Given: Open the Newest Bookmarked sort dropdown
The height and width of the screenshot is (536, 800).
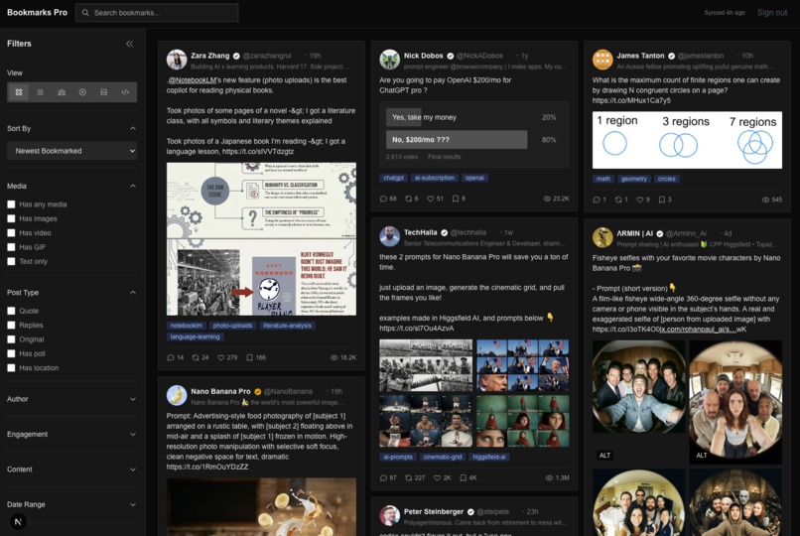Looking at the screenshot, I should click(71, 151).
